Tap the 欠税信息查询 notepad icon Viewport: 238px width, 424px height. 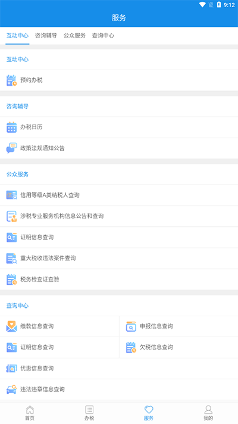(x=131, y=347)
